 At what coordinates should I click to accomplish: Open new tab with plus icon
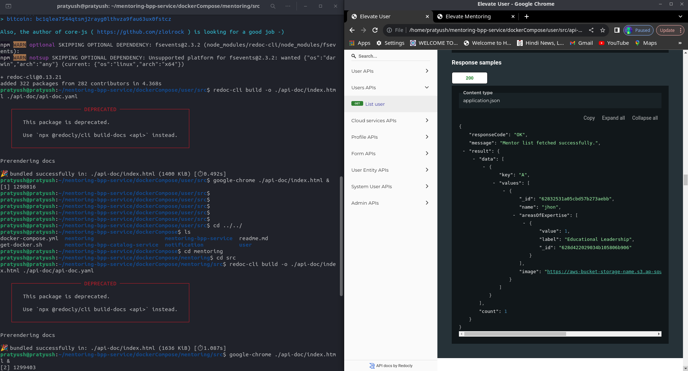[526, 16]
